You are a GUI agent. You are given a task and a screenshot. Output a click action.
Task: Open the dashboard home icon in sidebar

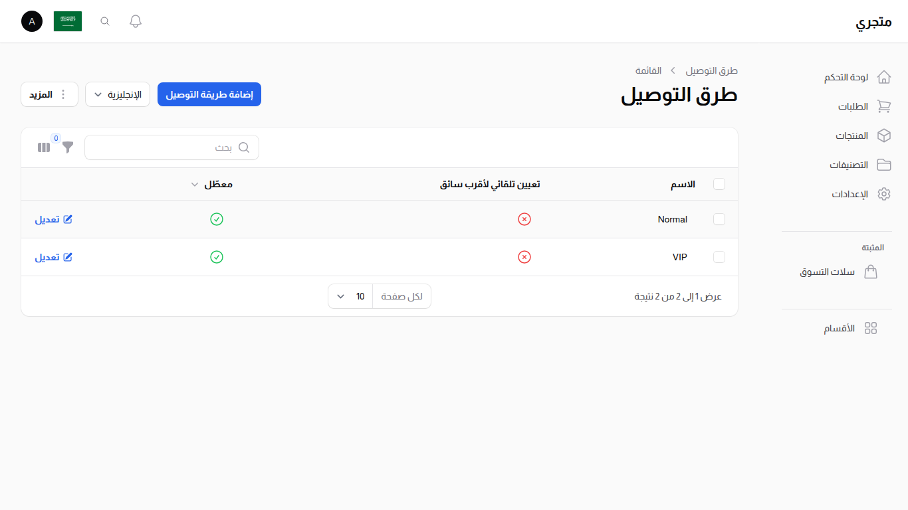[x=884, y=76]
